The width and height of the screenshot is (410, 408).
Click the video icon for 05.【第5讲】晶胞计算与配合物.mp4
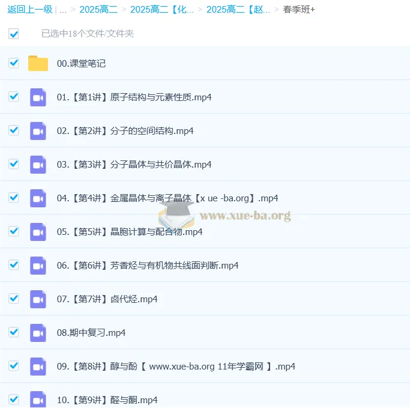coord(38,231)
